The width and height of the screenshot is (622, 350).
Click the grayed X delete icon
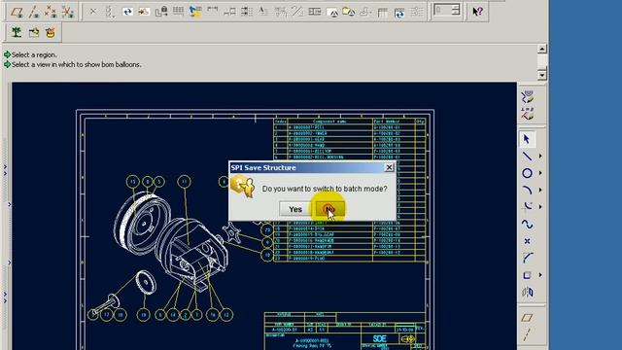click(93, 12)
